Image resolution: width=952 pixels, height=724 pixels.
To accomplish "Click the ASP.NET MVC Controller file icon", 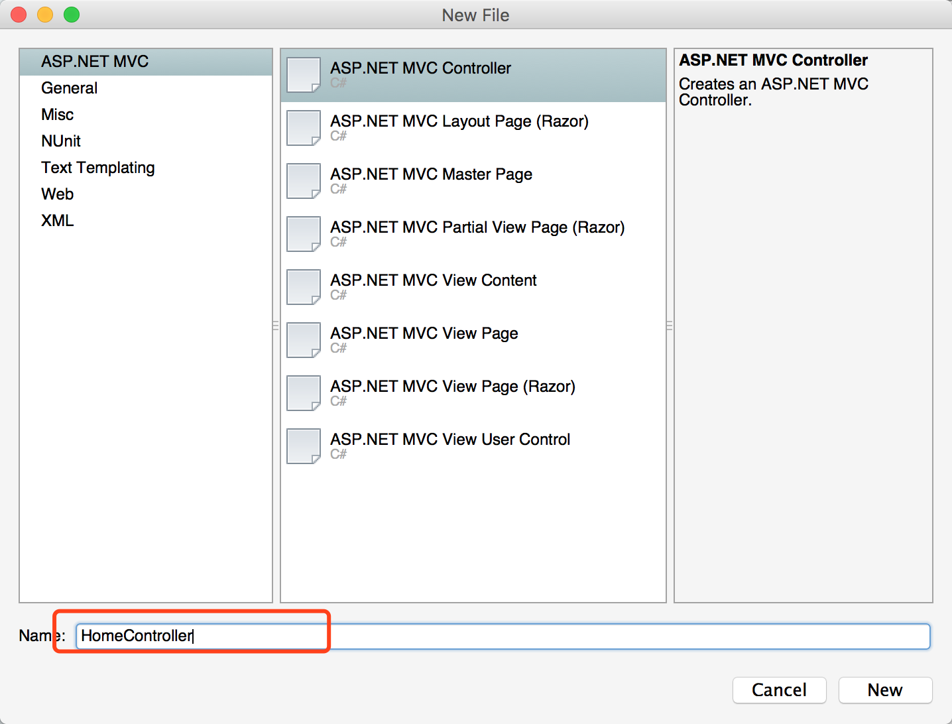I will click(x=304, y=75).
